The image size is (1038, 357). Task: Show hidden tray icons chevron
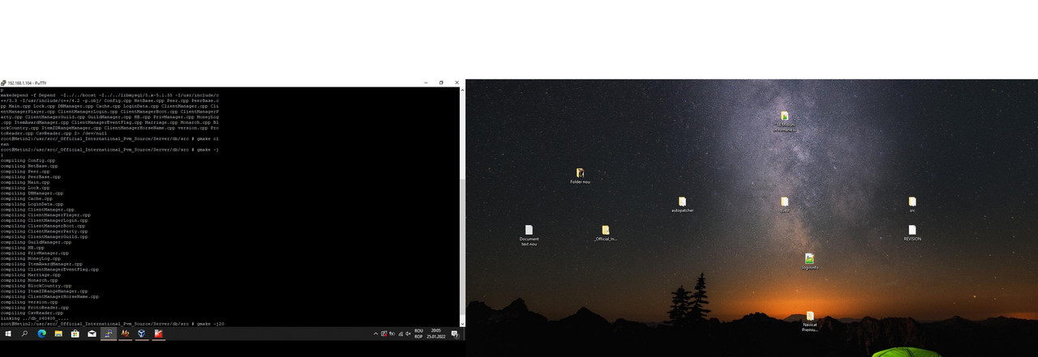[x=375, y=334]
